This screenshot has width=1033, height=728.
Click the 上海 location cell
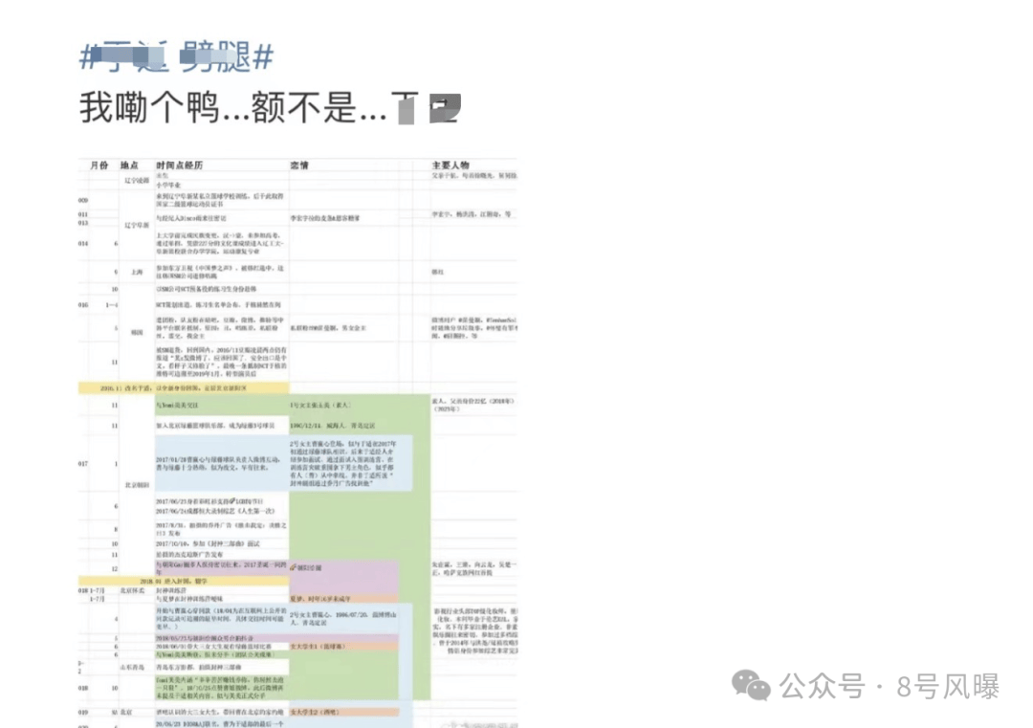[136, 271]
